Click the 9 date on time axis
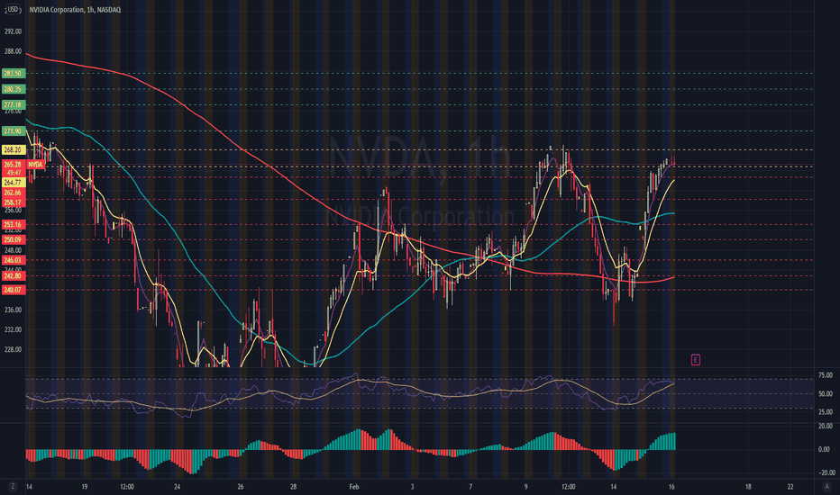This screenshot has width=840, height=495. tap(526, 487)
